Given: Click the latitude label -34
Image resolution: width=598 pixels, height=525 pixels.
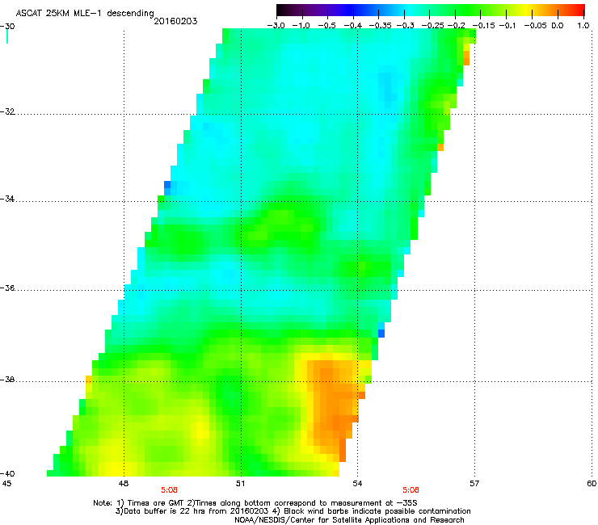Looking at the screenshot, I should tap(7, 199).
